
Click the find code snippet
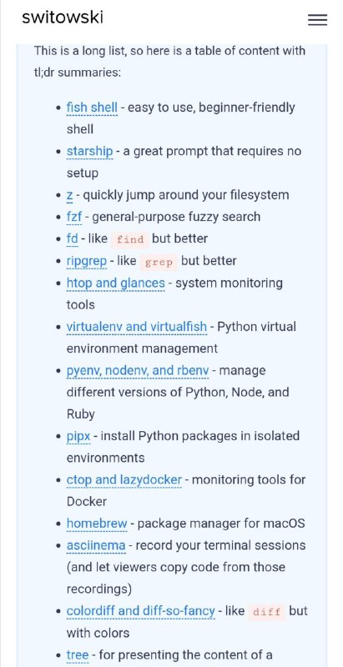pyautogui.click(x=130, y=239)
